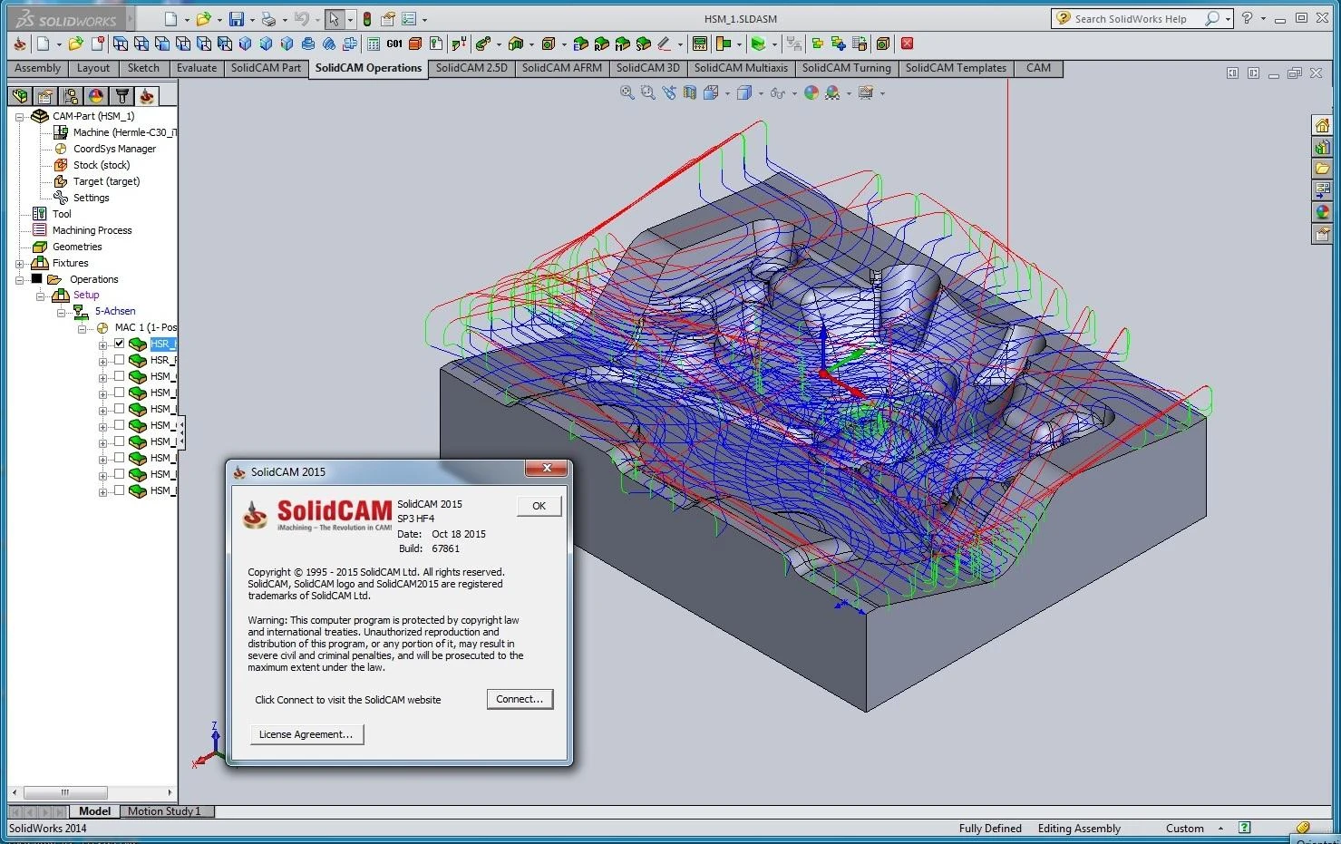Check the box of the second HSR operation

coord(119,360)
